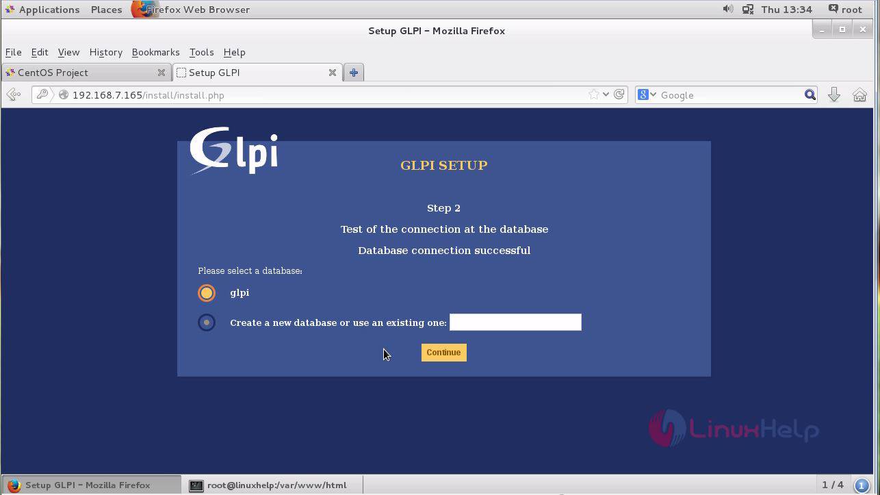Reload the page
Viewport: 880px width, 495px height.
(619, 95)
